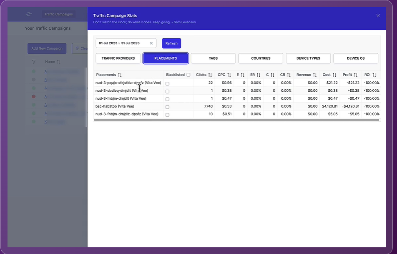Switch to the Countries tab

[261, 58]
